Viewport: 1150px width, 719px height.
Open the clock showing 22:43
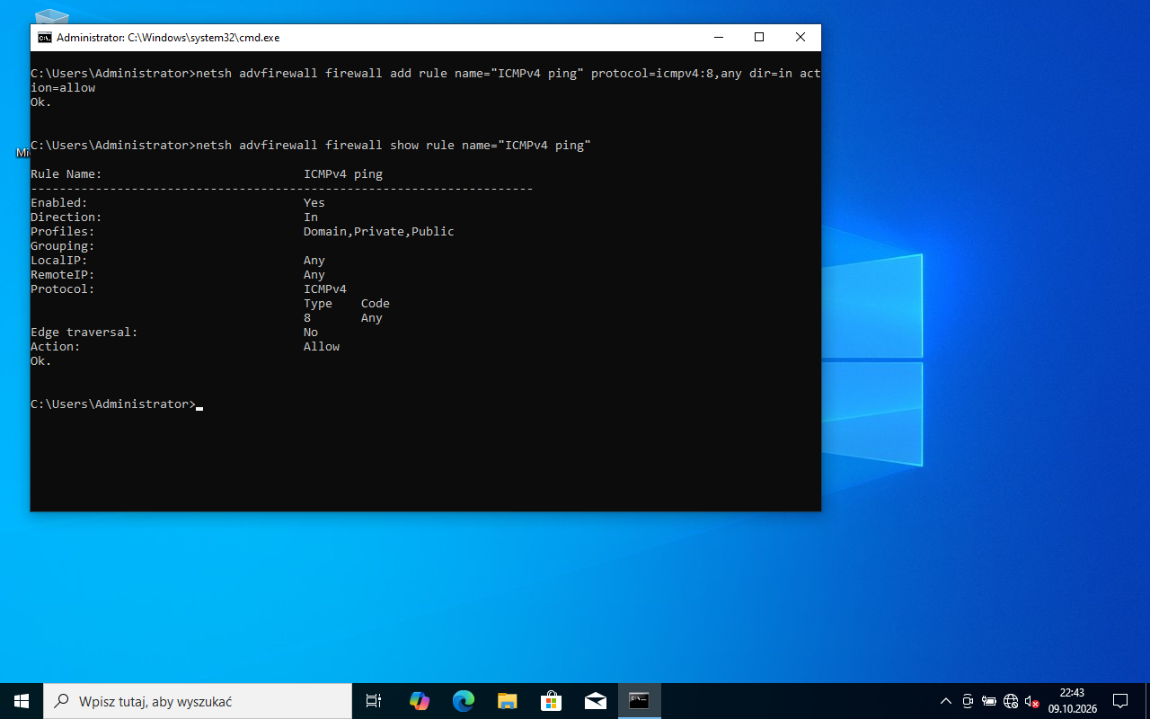click(x=1072, y=701)
